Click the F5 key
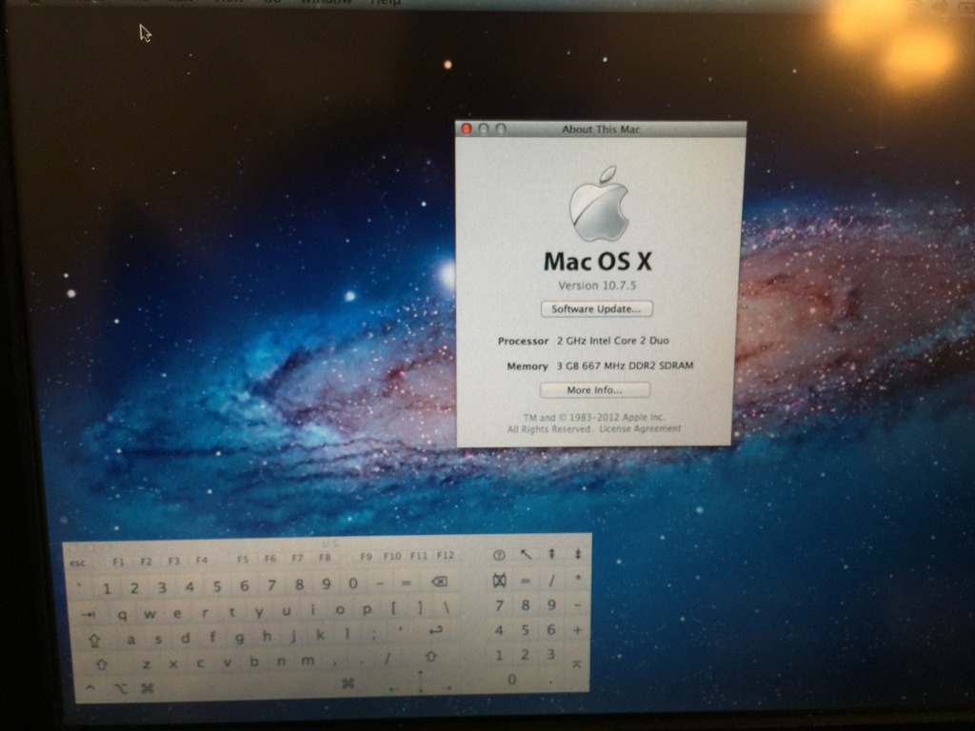 [x=243, y=560]
